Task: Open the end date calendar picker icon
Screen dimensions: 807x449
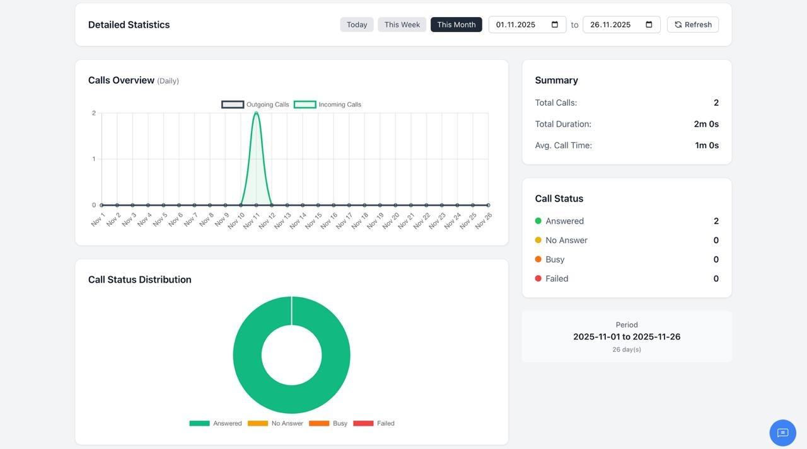Action: (x=649, y=25)
